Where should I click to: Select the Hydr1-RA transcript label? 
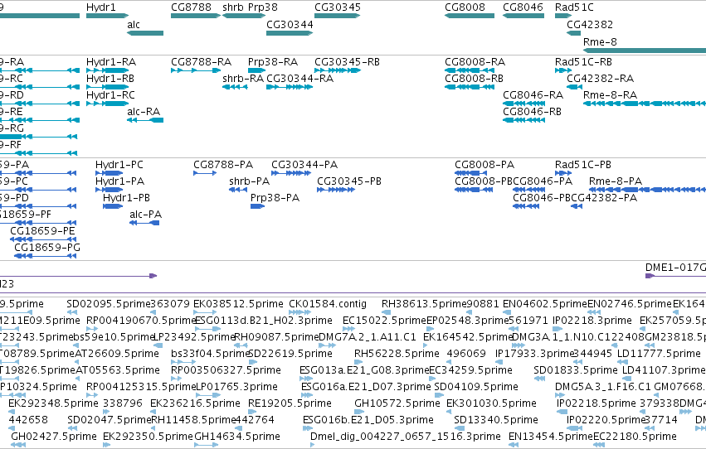coord(111,61)
